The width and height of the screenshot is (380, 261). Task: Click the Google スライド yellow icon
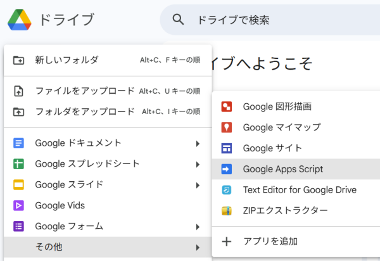click(x=18, y=185)
